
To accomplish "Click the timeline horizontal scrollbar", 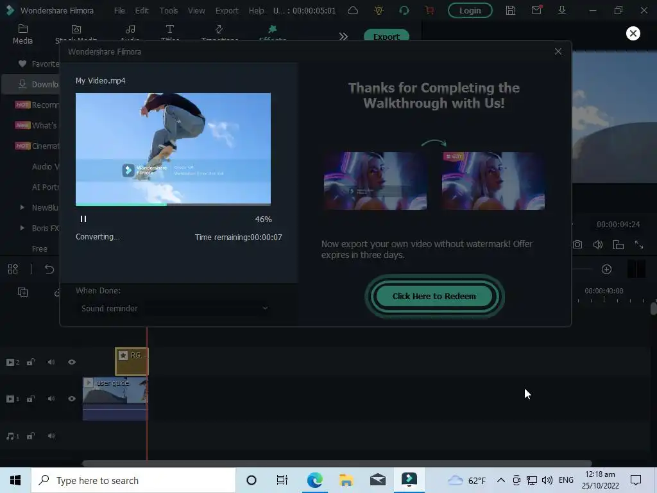I will click(x=337, y=463).
